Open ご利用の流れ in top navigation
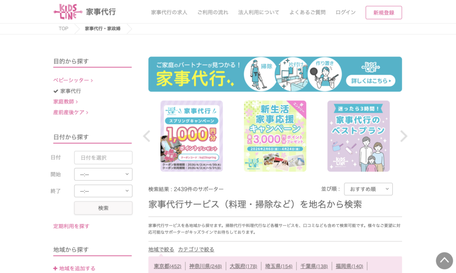Image resolution: width=456 pixels, height=273 pixels. (213, 12)
